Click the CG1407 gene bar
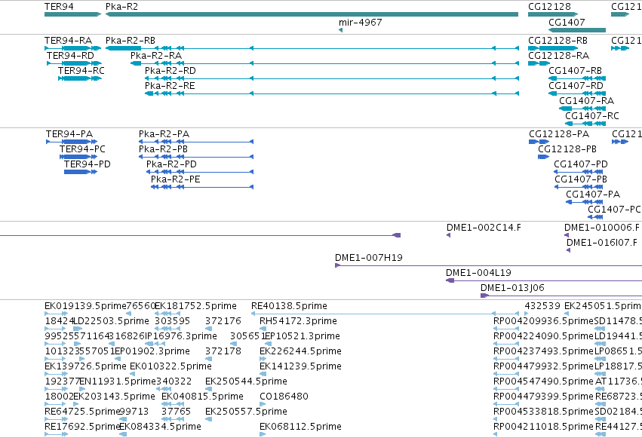This screenshot has width=642, height=438. pyautogui.click(x=577, y=30)
